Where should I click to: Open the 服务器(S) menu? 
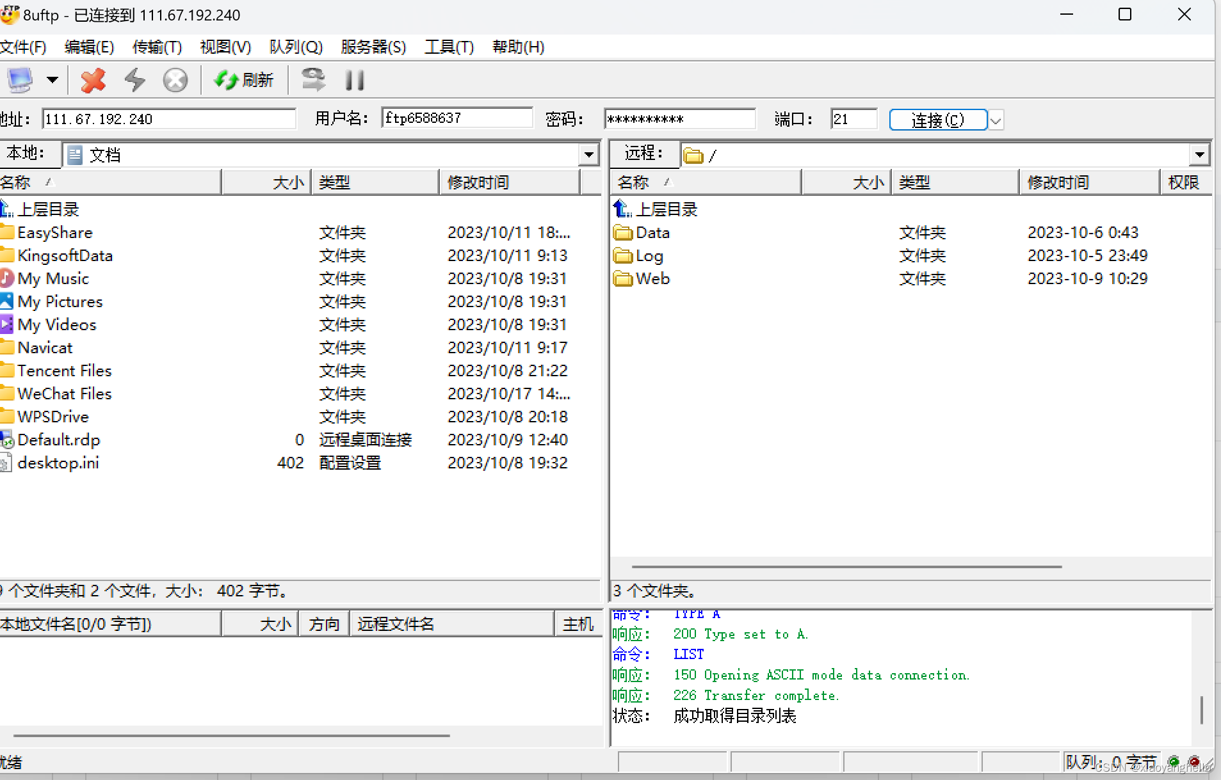click(x=373, y=47)
